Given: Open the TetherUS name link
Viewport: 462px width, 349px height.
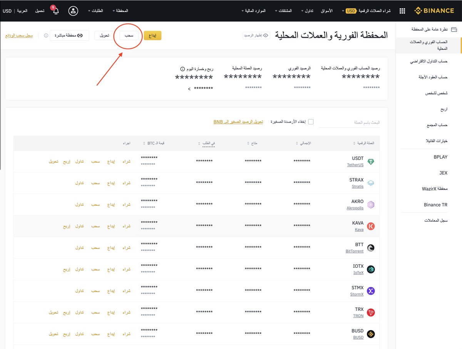Looking at the screenshot, I should tap(355, 165).
